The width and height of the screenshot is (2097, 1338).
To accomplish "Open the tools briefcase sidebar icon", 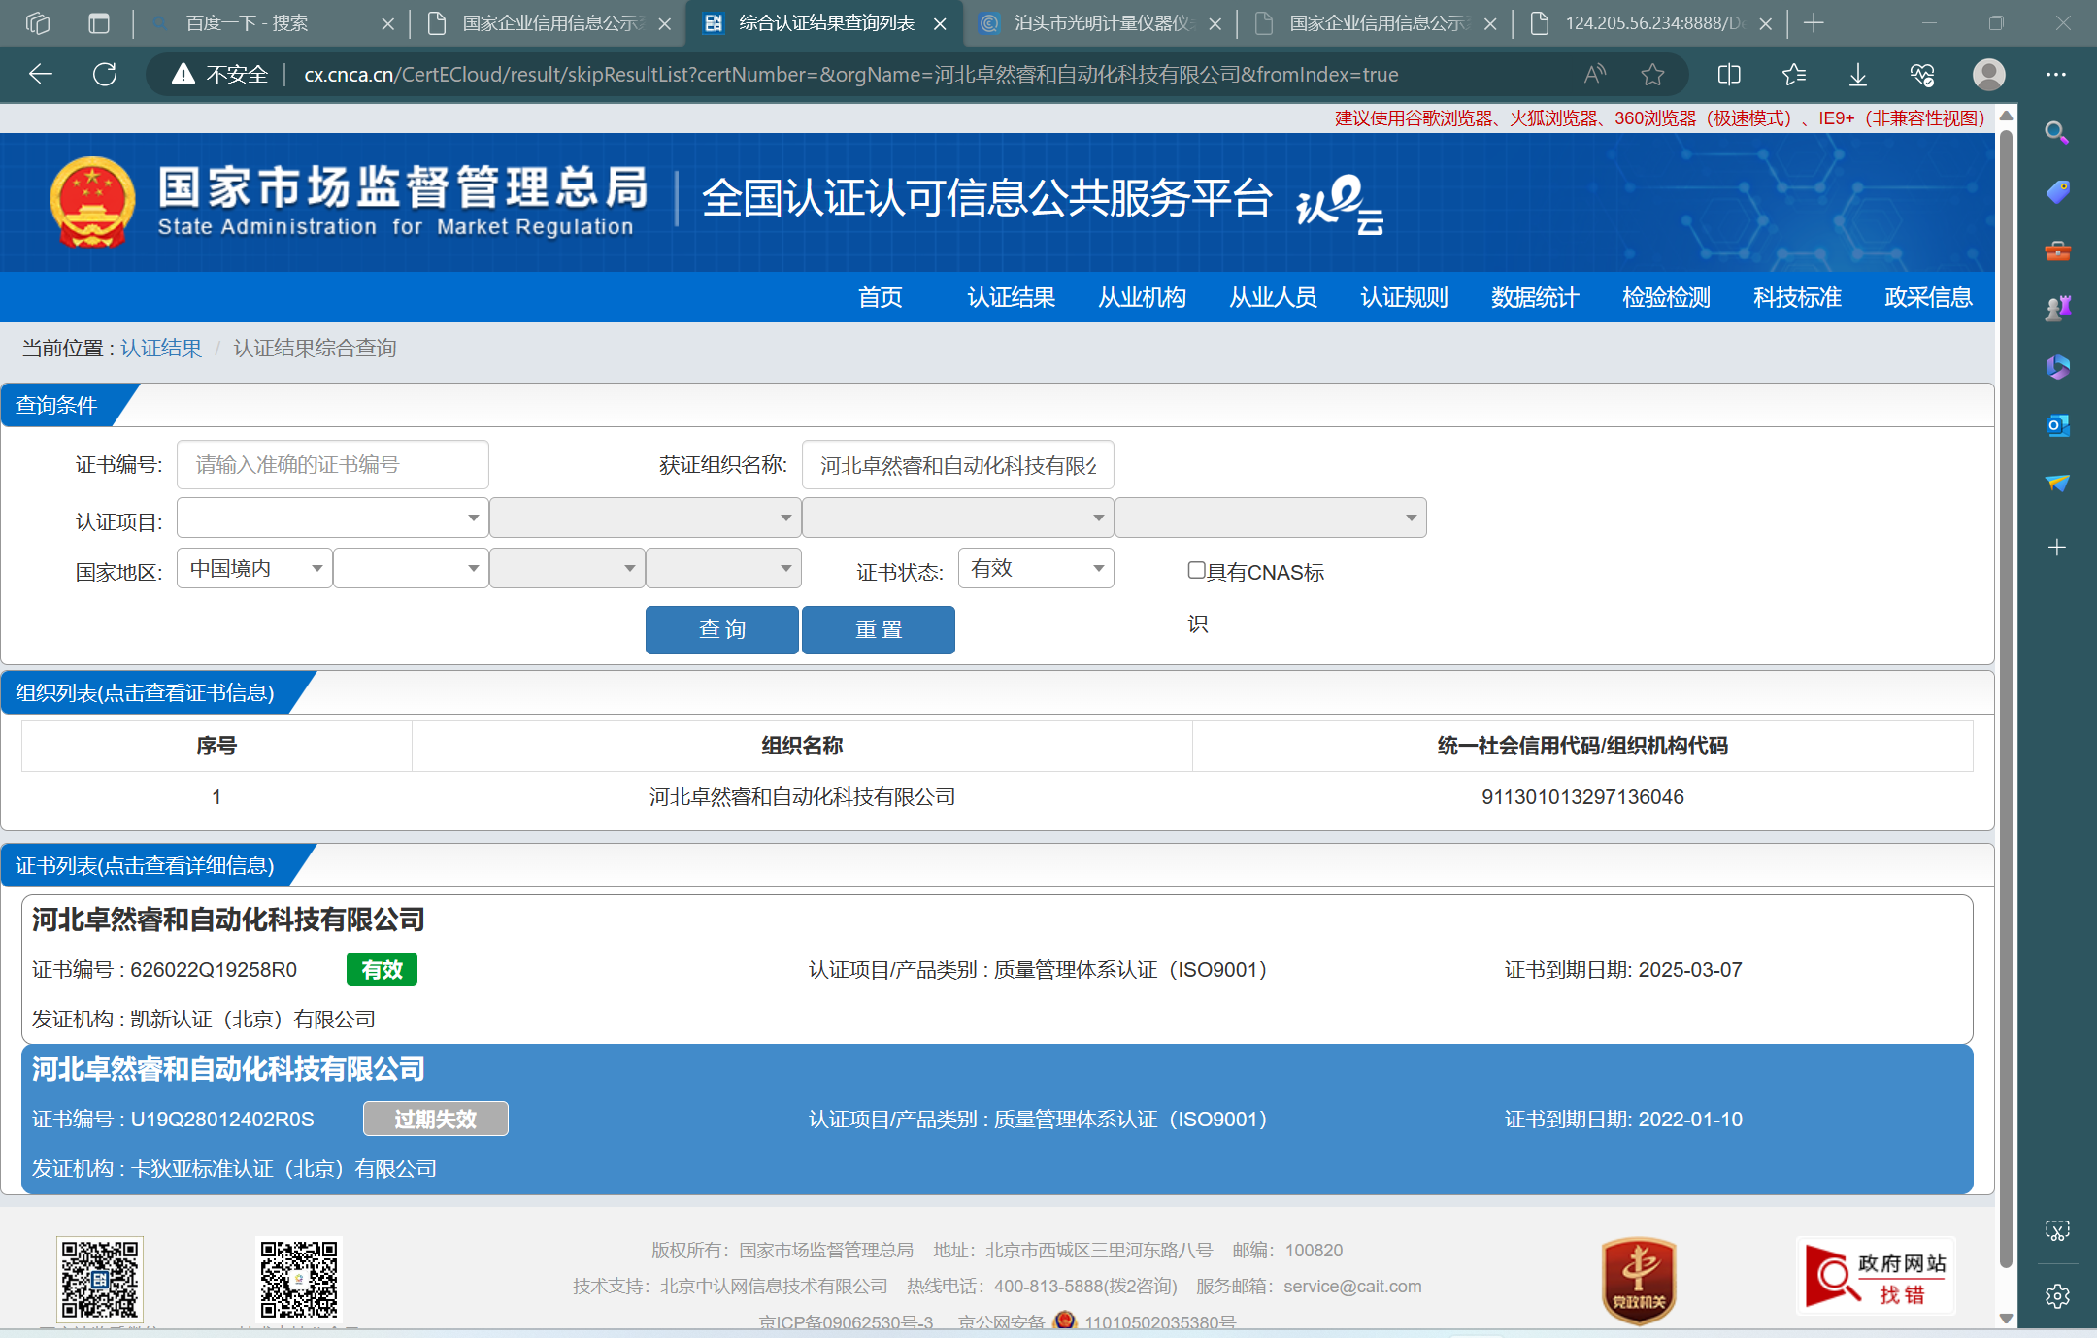I will pyautogui.click(x=2056, y=251).
